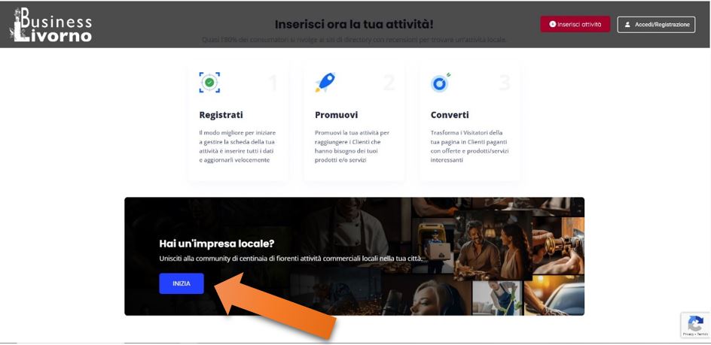
Task: Click the reCAPTCHA badge icon
Action: click(x=695, y=325)
